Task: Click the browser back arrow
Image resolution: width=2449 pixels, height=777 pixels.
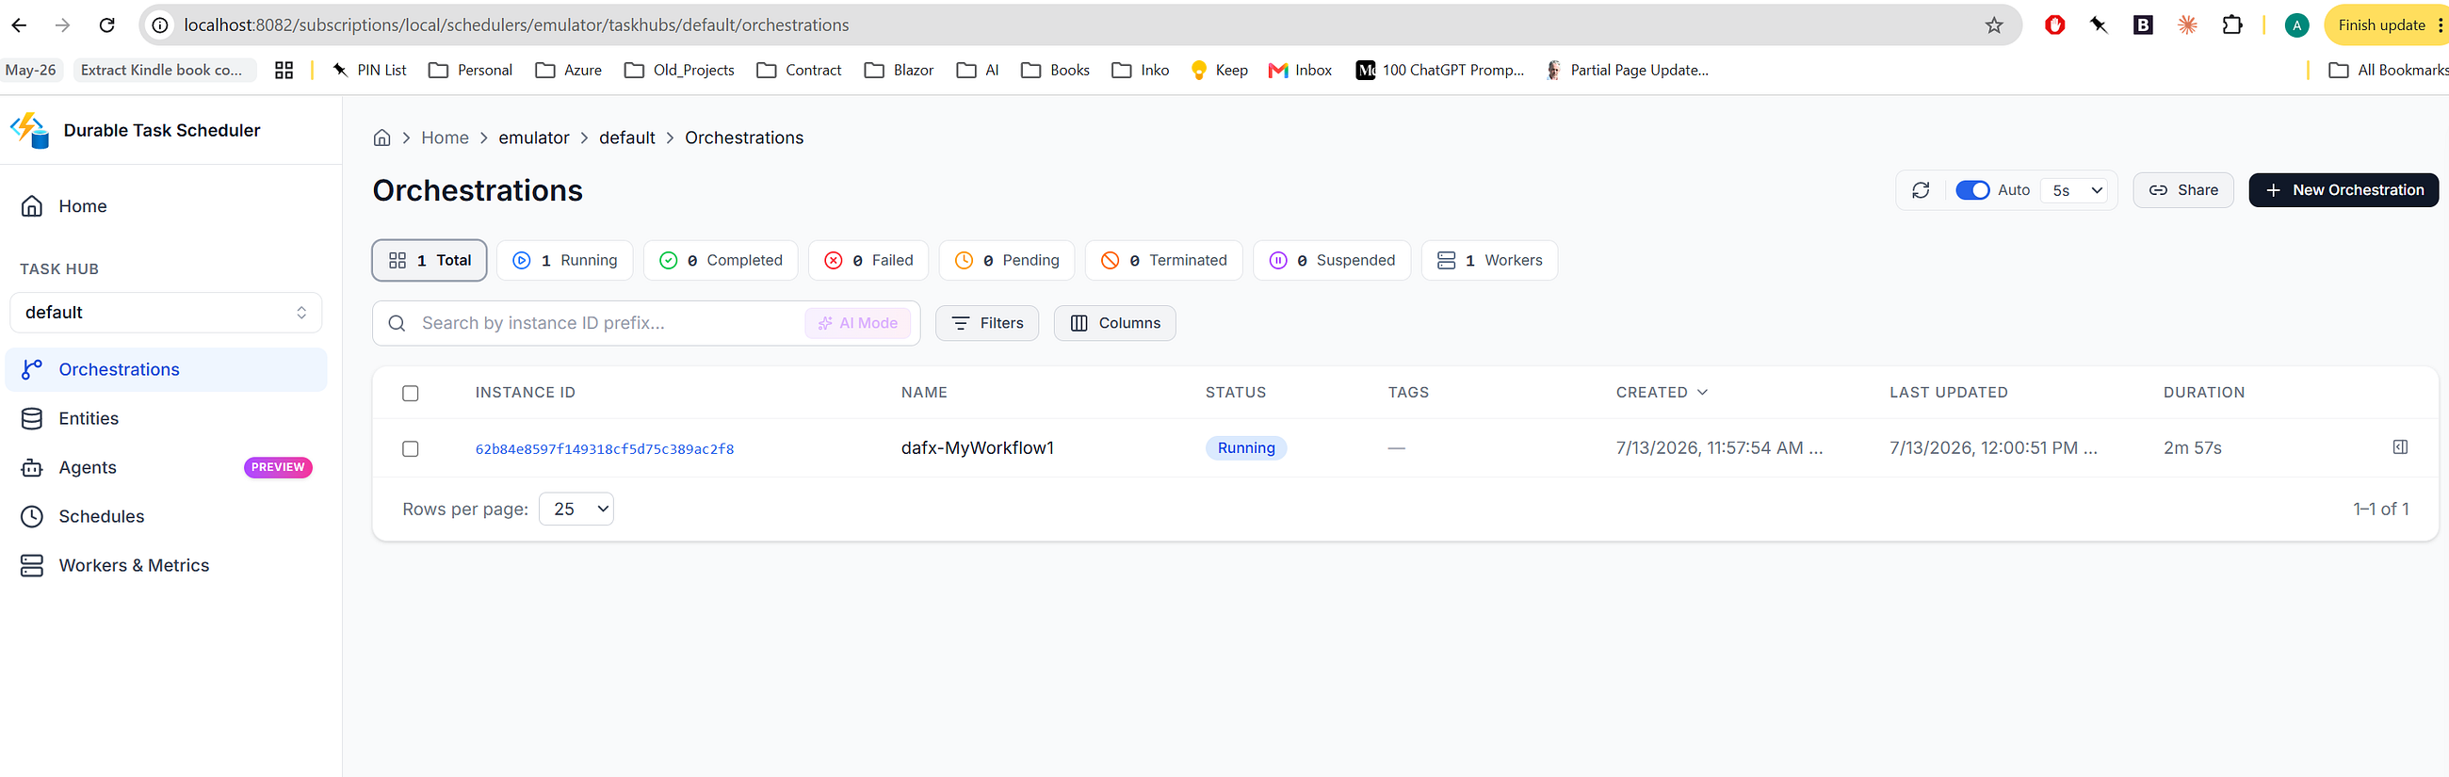Action: [19, 25]
